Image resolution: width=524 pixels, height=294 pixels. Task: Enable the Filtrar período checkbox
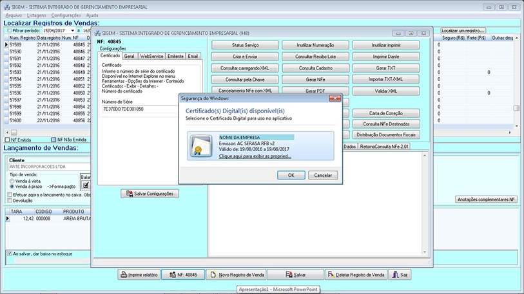[x=9, y=30]
